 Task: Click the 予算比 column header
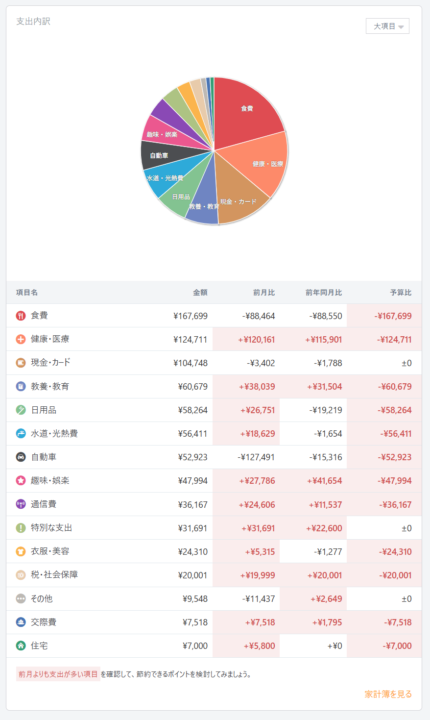pyautogui.click(x=401, y=293)
